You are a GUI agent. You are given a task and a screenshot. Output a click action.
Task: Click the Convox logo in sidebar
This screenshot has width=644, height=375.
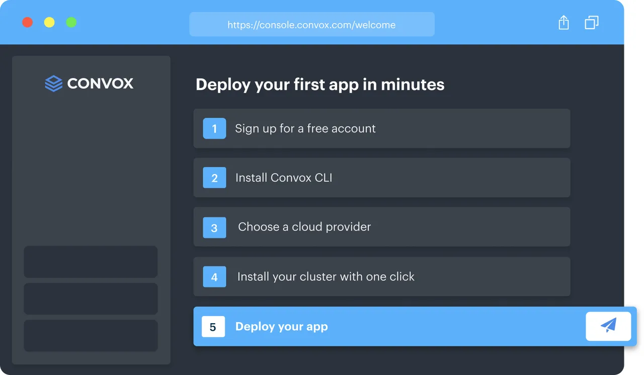click(89, 83)
